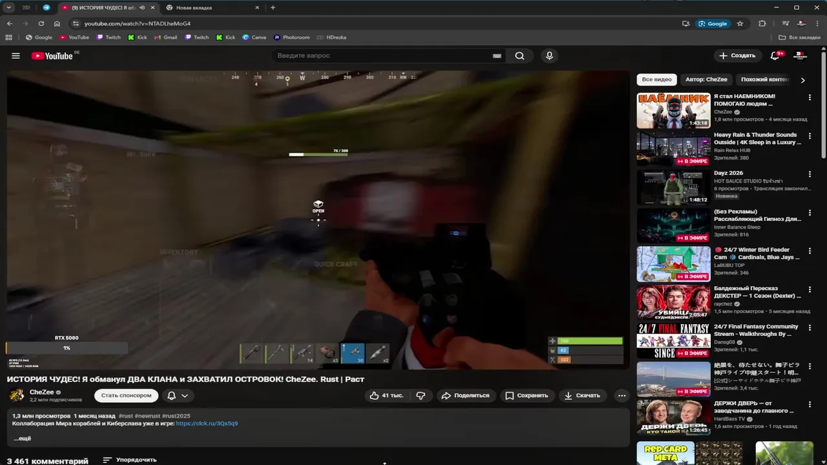Open the clck.ru link in description
Screen dimensions: 827x465
pyautogui.click(x=207, y=424)
